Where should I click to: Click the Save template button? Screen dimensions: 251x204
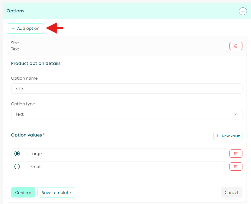coord(56,193)
